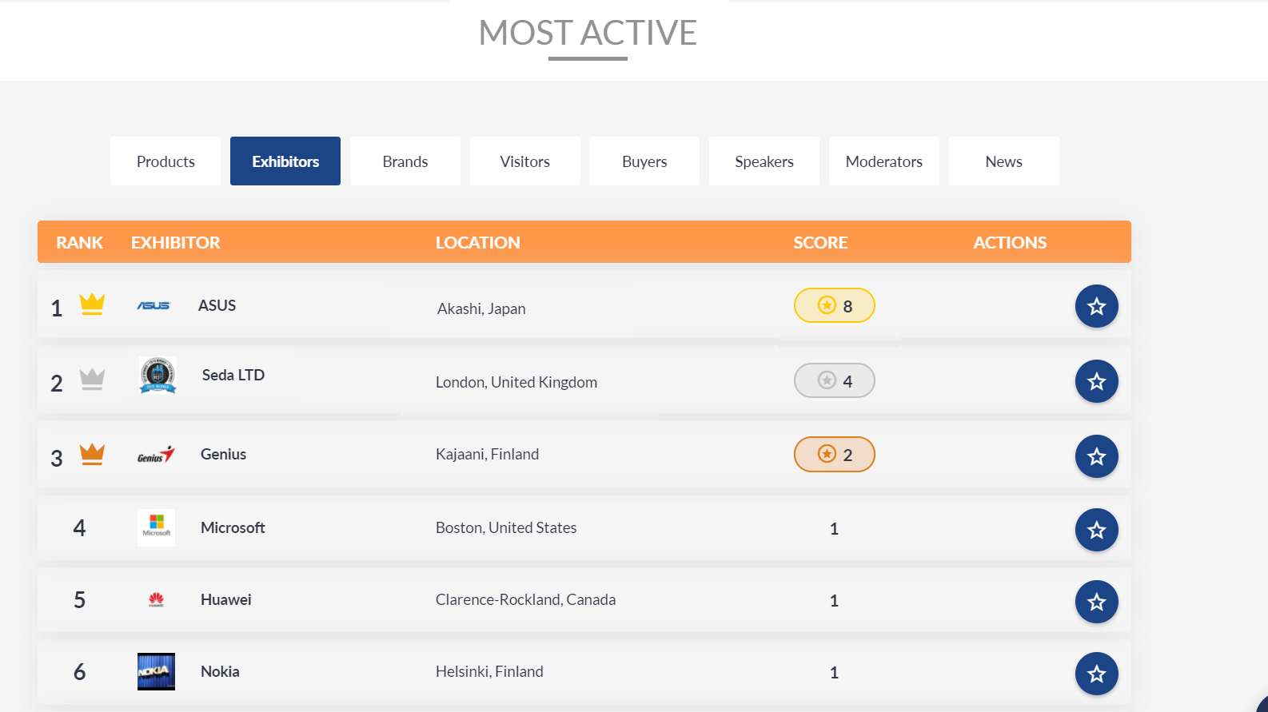Favorite Nokia using the star button
This screenshot has height=712, width=1268.
[1096, 674]
